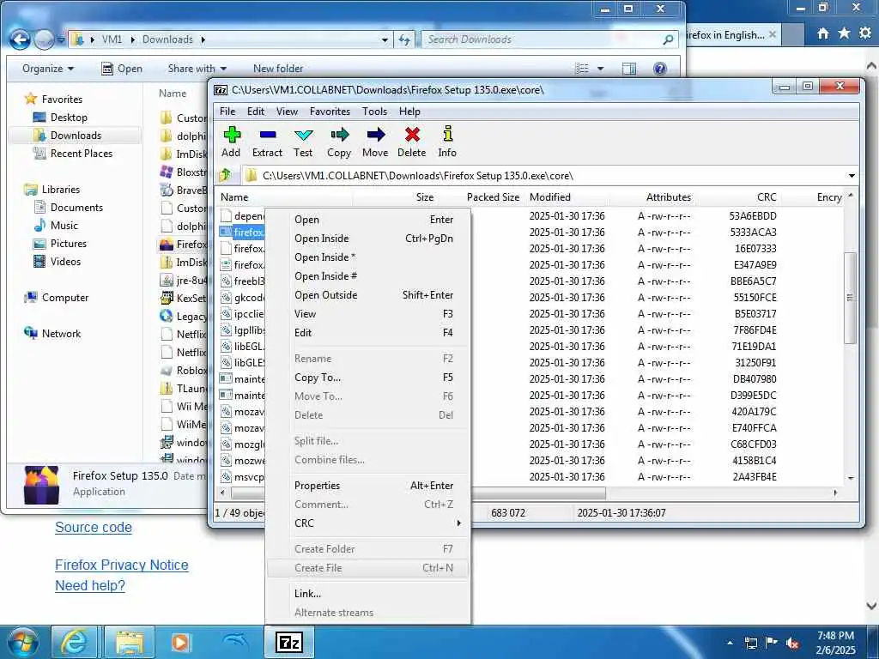Select Documents library in sidebar
879x659 pixels.
click(76, 208)
